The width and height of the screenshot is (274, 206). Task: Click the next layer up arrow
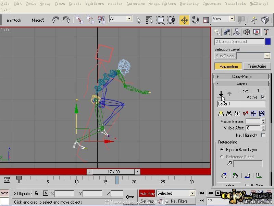[229, 94]
